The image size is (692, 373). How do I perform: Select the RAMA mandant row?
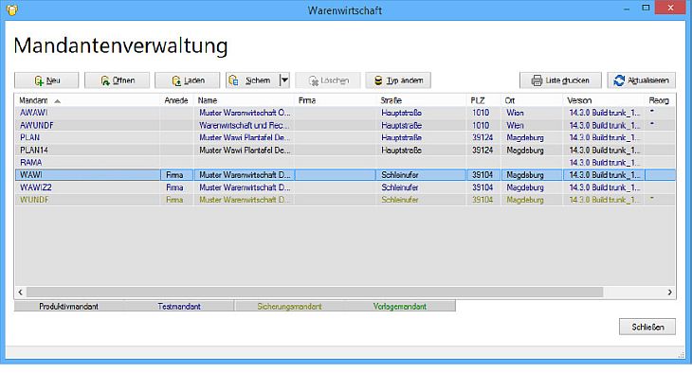345,162
